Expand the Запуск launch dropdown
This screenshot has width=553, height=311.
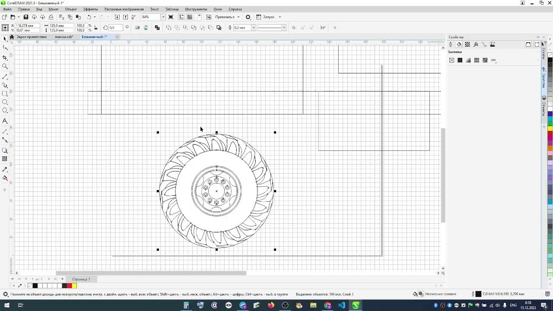click(280, 17)
